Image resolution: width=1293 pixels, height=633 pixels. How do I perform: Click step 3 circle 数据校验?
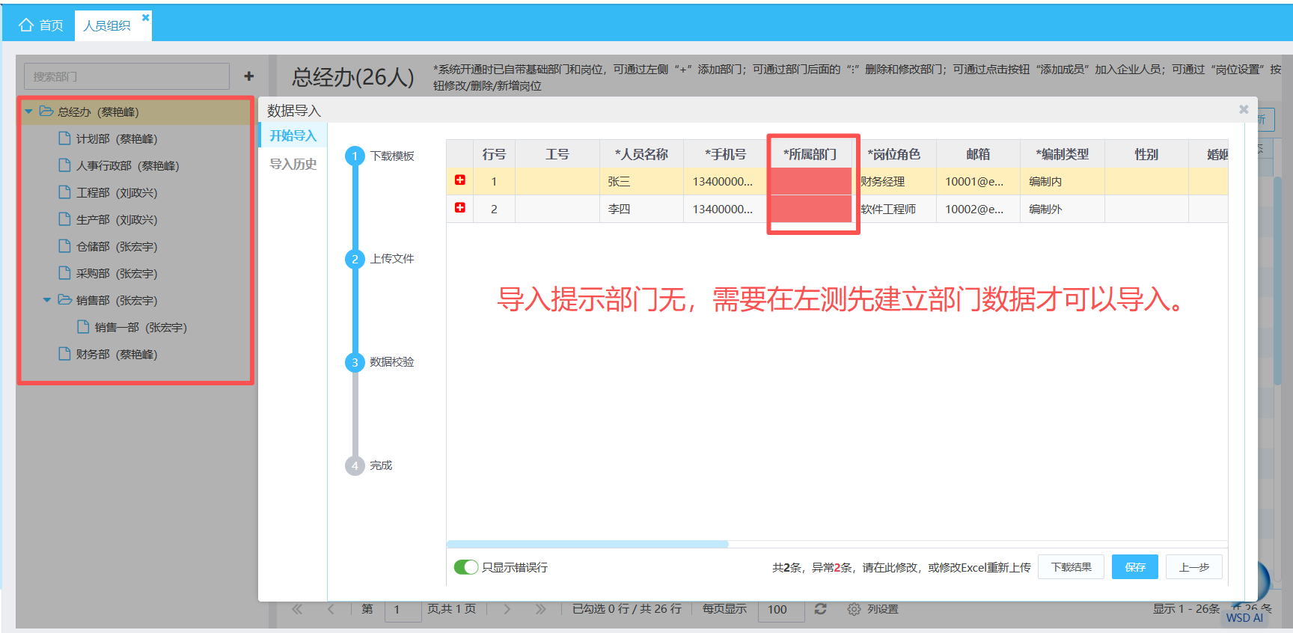point(355,362)
